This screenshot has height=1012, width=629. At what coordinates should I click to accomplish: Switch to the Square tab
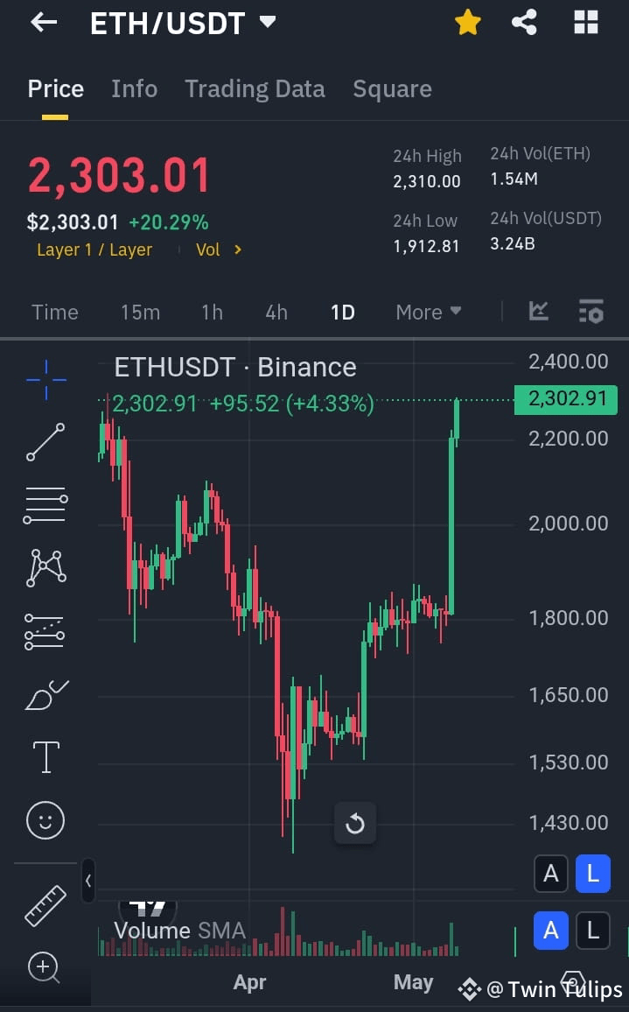[392, 89]
